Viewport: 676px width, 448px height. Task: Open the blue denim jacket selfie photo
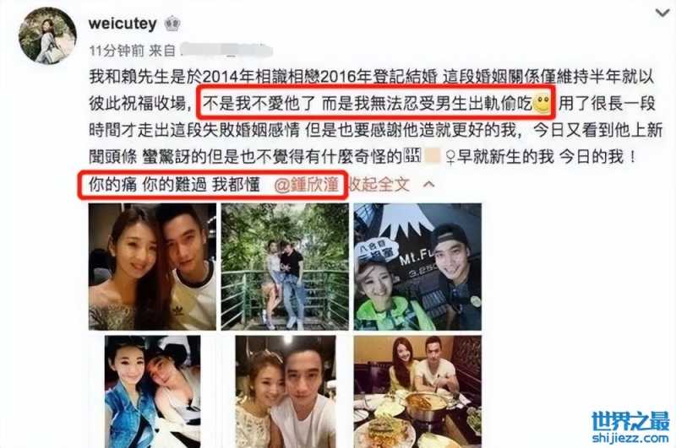153,391
